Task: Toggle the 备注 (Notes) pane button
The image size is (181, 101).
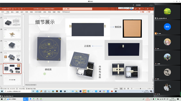Action: click(116, 89)
